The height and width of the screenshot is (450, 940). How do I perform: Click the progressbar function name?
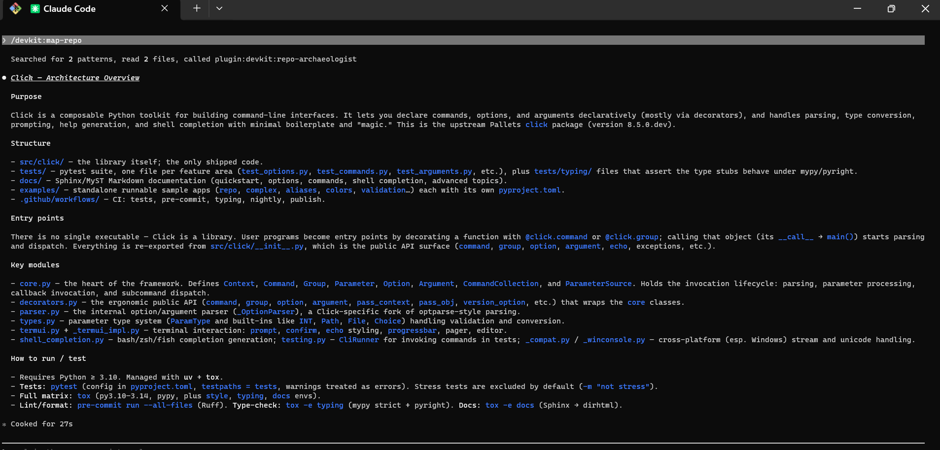point(412,330)
